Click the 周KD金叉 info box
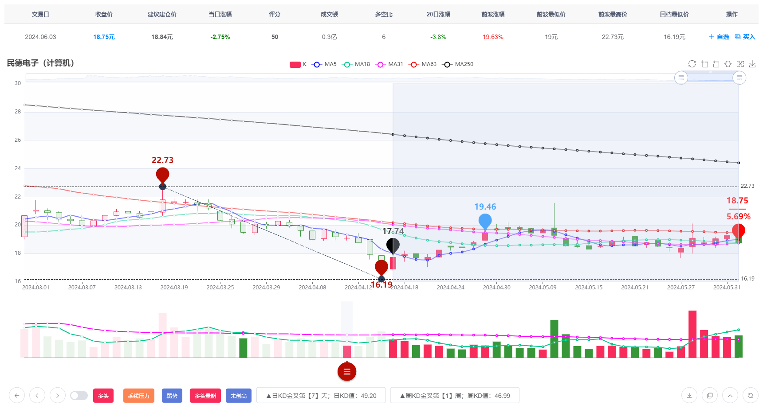763x405 pixels. coord(455,396)
